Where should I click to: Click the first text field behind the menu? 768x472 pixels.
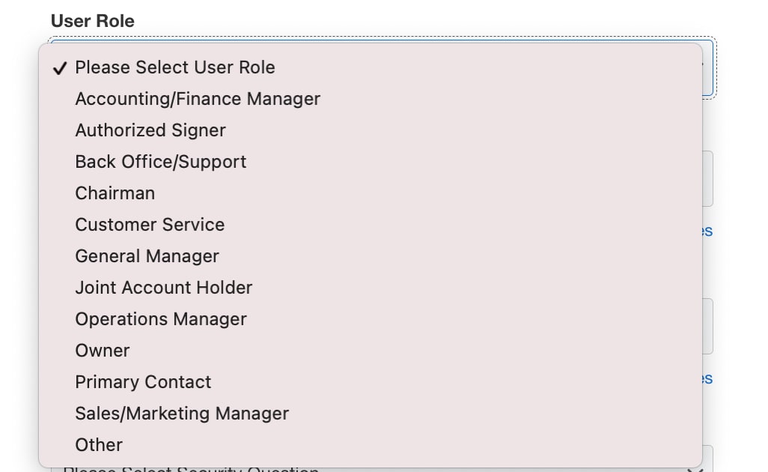click(707, 178)
